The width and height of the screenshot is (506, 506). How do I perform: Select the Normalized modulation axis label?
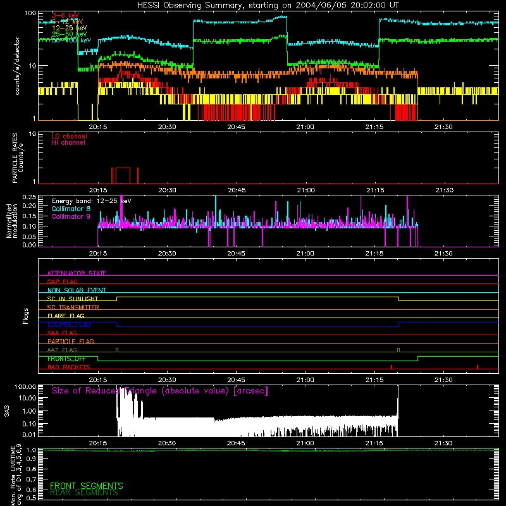point(12,221)
